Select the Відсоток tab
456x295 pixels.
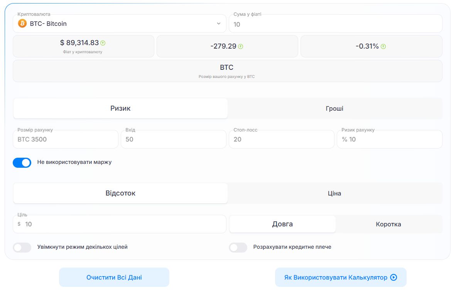pyautogui.click(x=120, y=193)
